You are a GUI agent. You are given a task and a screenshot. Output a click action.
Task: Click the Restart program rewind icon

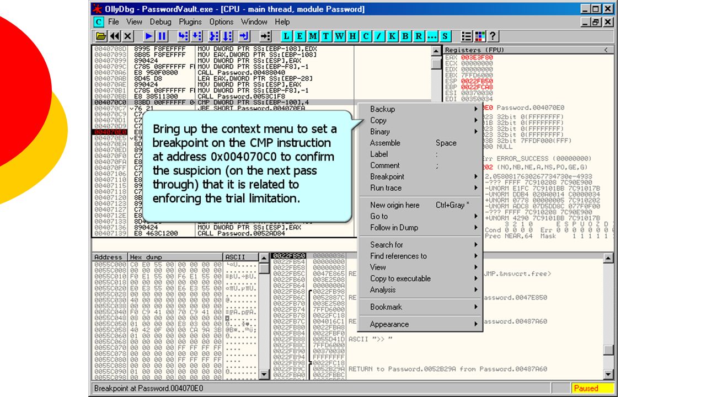[x=115, y=36]
